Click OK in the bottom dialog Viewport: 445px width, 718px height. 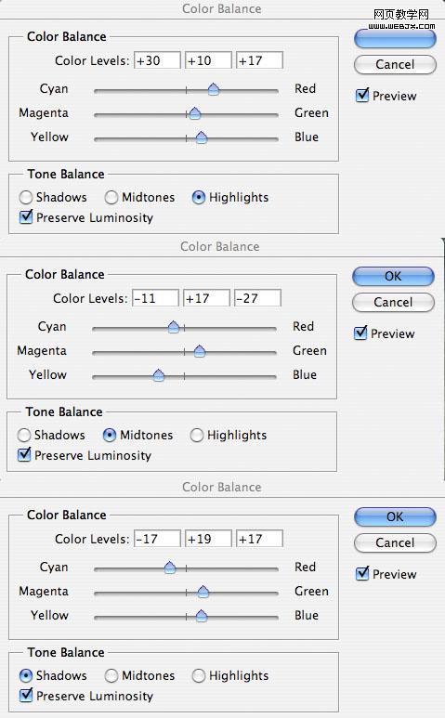coord(395,516)
